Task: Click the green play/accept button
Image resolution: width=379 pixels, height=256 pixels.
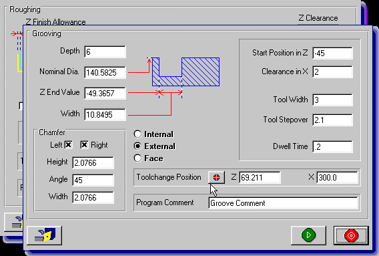Action: coord(308,235)
